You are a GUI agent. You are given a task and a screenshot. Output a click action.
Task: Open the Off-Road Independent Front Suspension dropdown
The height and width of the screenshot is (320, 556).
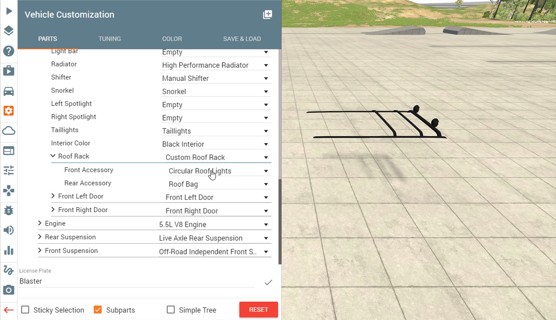215,251
